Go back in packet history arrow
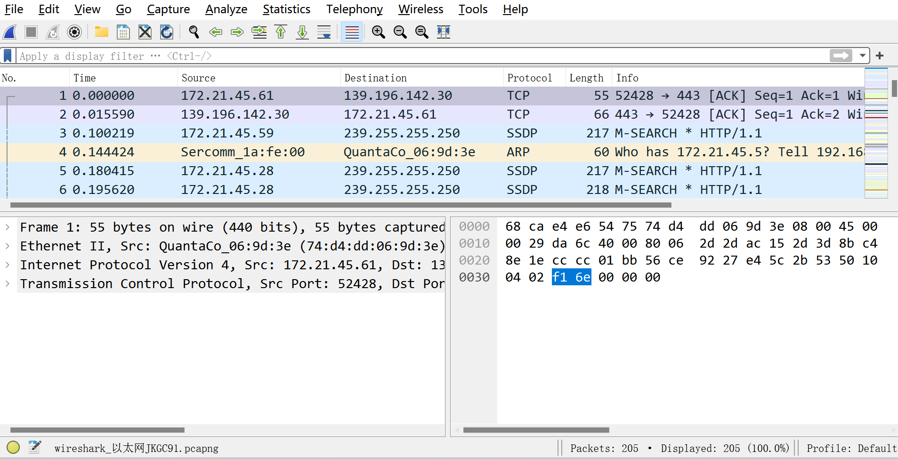898x459 pixels. point(216,32)
